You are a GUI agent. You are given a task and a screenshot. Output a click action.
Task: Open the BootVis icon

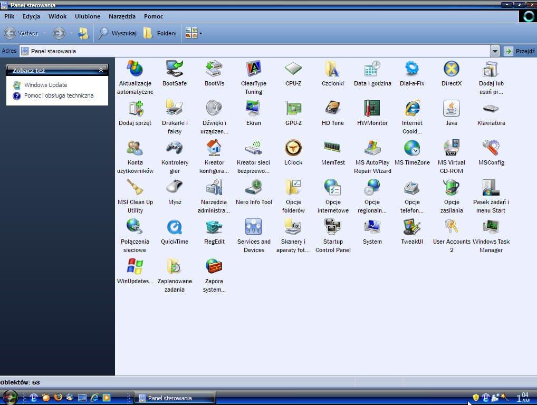coord(214,73)
